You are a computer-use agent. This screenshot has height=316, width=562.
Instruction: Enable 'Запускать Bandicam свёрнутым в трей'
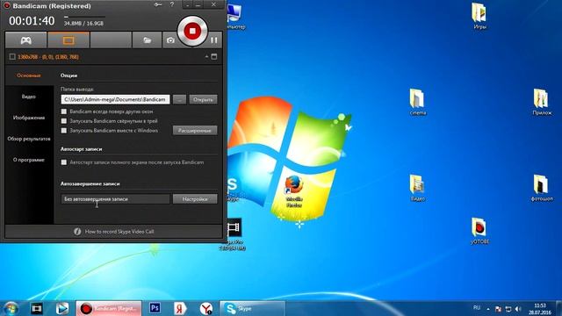64,121
